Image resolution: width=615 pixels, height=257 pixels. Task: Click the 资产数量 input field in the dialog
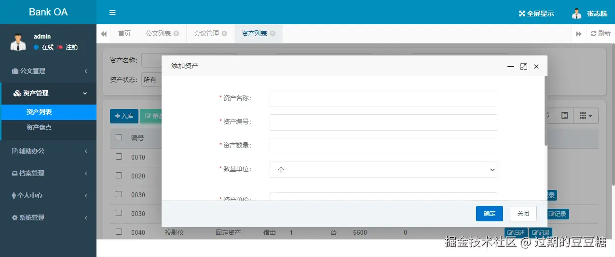(383, 146)
